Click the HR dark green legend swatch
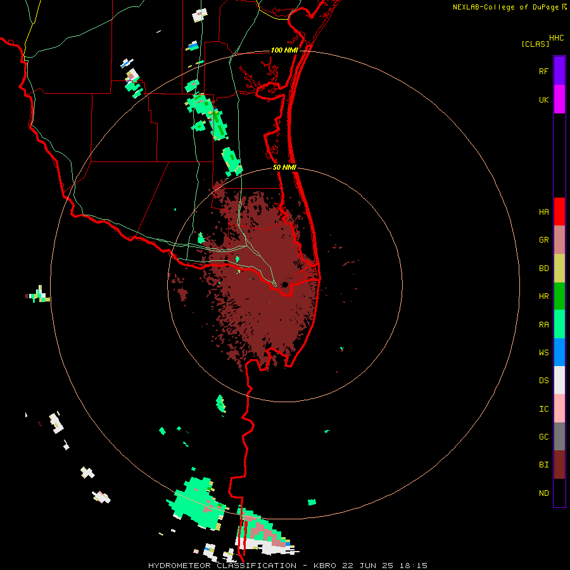Viewport: 570px width, 570px height. tap(559, 296)
